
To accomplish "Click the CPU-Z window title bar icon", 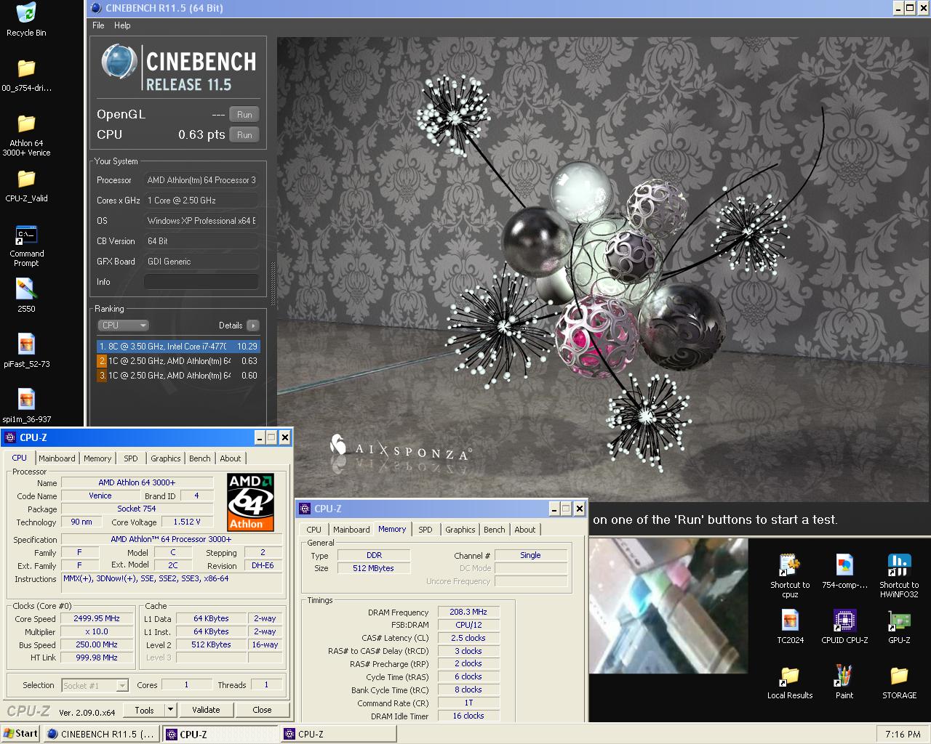I will (10, 437).
